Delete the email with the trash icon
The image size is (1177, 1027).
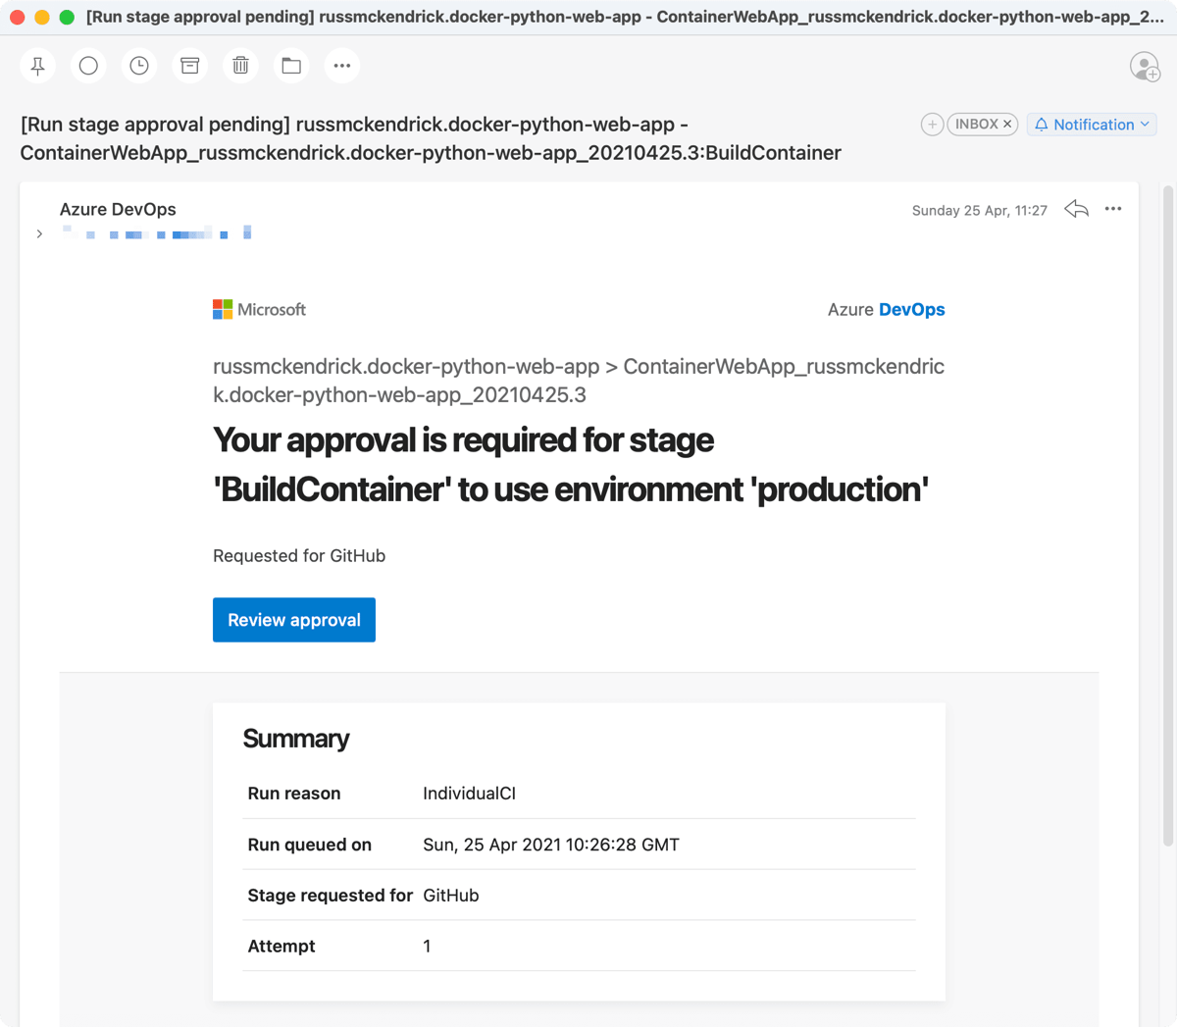coord(240,66)
